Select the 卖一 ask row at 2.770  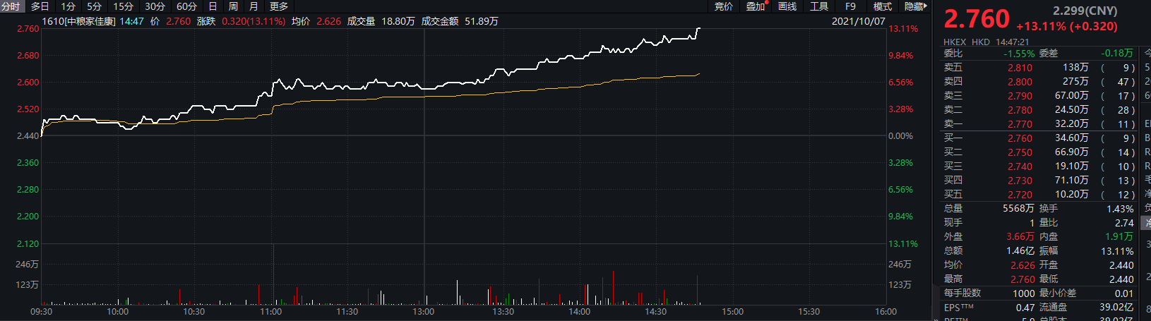tap(1039, 124)
